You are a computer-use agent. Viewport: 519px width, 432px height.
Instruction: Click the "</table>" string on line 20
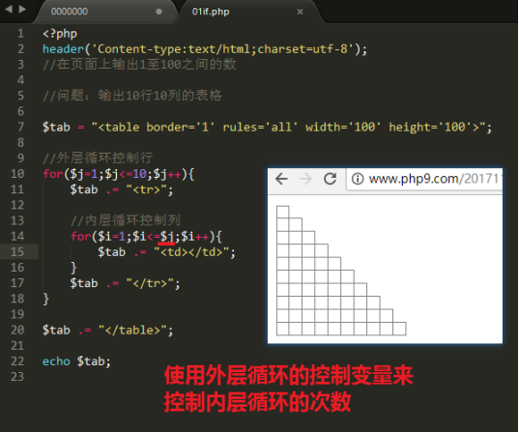coord(132,331)
